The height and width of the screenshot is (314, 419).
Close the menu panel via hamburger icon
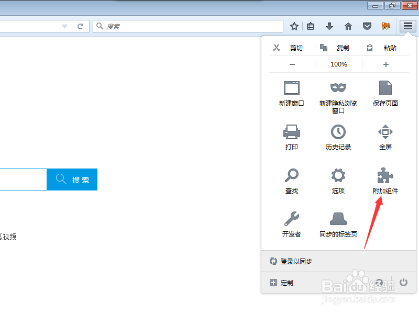(x=407, y=26)
